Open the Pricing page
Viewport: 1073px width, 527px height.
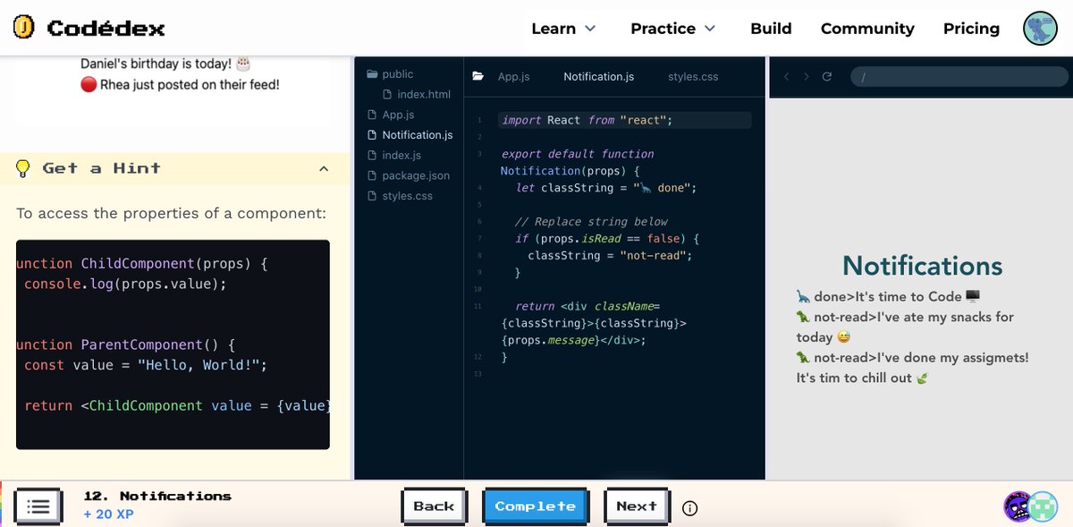point(971,29)
